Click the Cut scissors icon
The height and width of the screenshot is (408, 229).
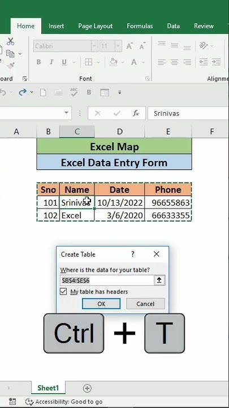click(x=10, y=41)
